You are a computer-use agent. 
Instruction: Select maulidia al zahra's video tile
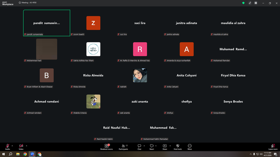point(233,23)
